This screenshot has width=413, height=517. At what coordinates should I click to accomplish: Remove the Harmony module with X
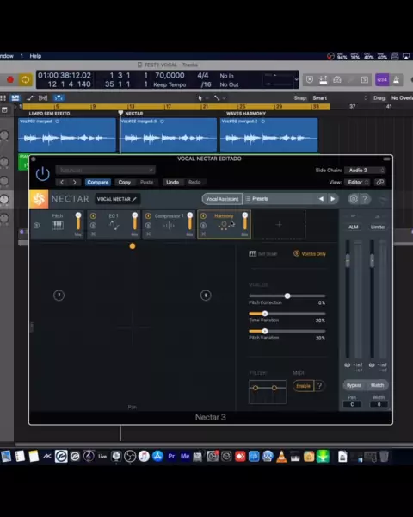[203, 234]
